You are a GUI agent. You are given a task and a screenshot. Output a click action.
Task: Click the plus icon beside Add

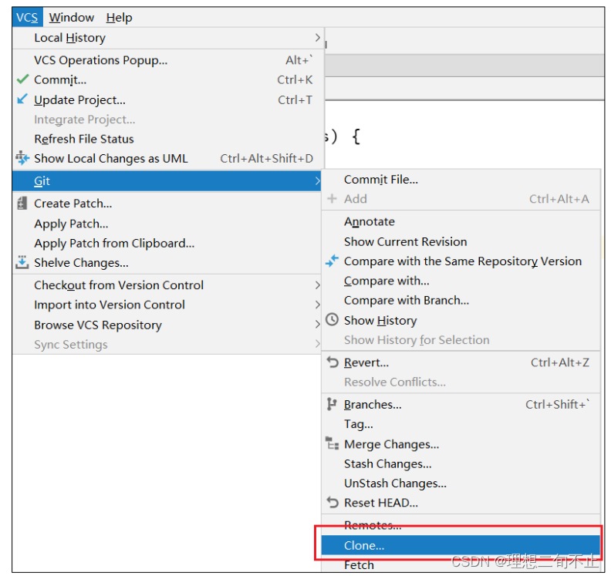pos(332,199)
